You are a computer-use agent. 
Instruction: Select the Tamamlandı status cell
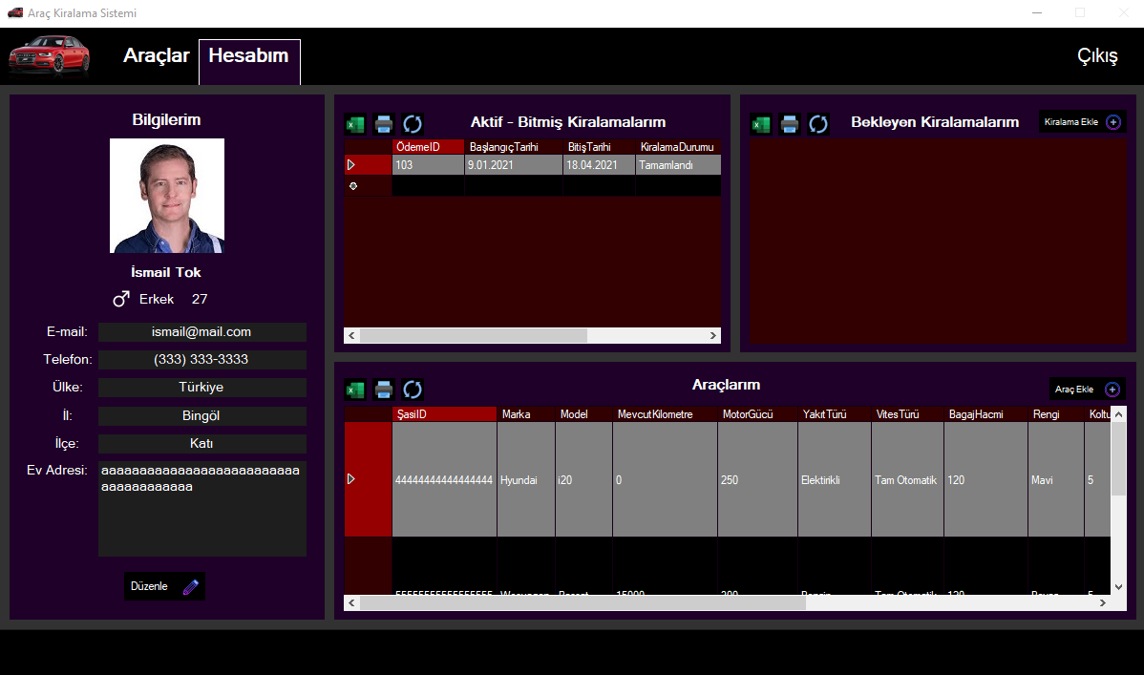click(x=678, y=165)
